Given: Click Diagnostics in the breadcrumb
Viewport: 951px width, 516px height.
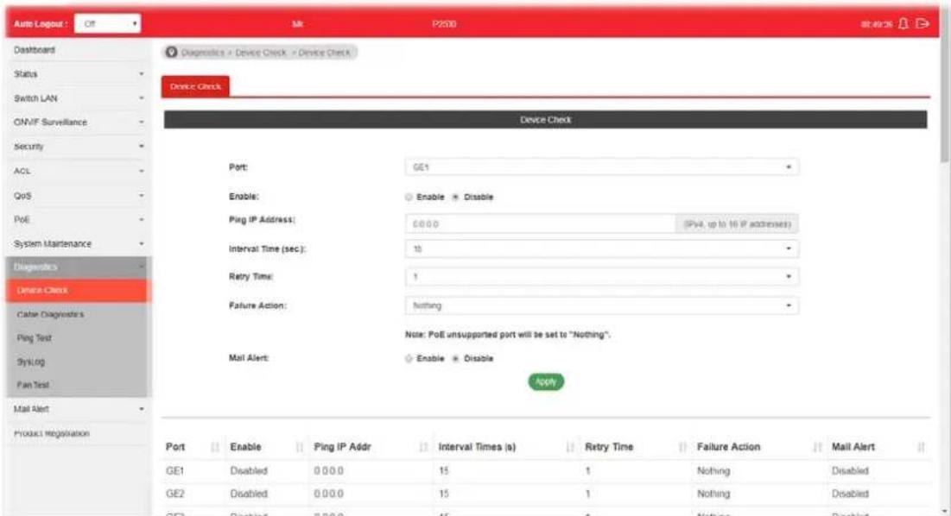Looking at the screenshot, I should point(203,53).
